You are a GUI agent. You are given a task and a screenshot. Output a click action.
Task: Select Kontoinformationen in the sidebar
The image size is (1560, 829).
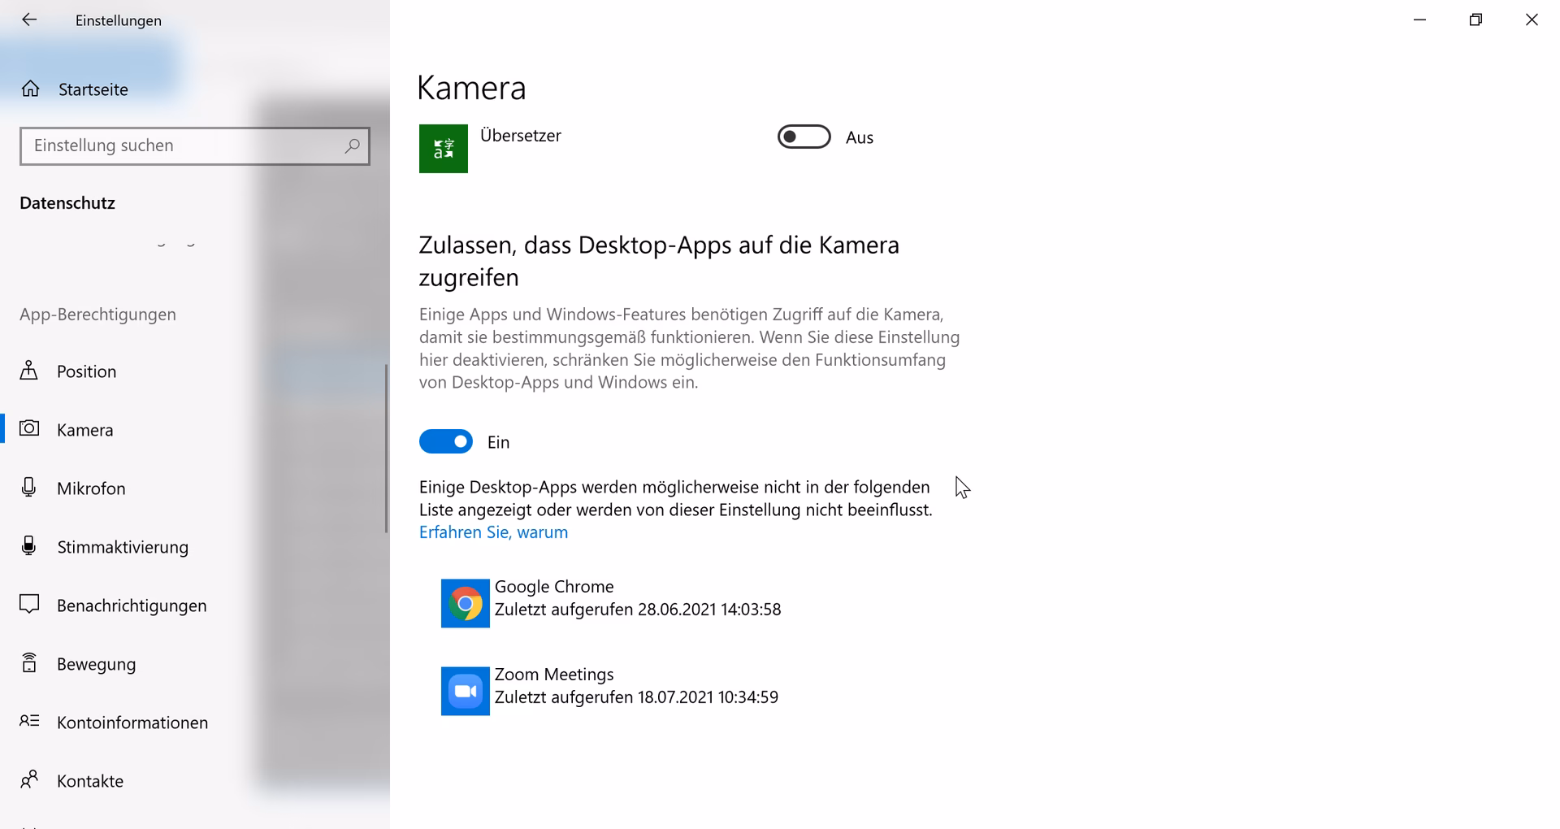(x=132, y=723)
